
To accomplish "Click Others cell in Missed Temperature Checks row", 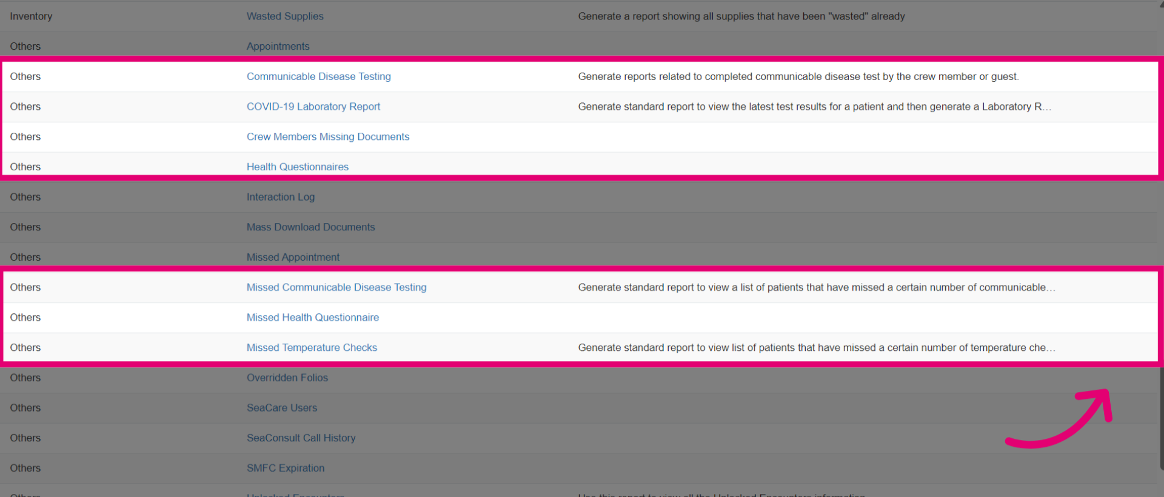I will [25, 348].
